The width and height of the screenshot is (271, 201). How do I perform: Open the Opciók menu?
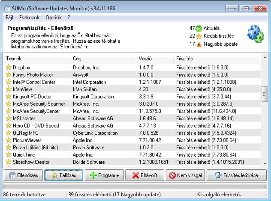coord(54,17)
